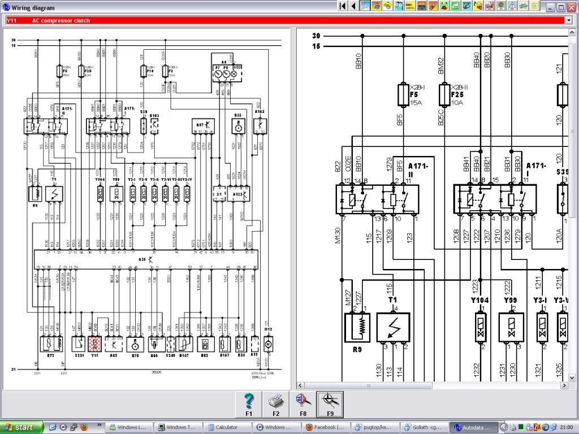579x434 pixels.
Task: Open Help using the F1 button
Action: click(x=249, y=403)
